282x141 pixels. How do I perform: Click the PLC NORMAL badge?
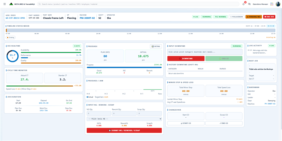coord(221,17)
